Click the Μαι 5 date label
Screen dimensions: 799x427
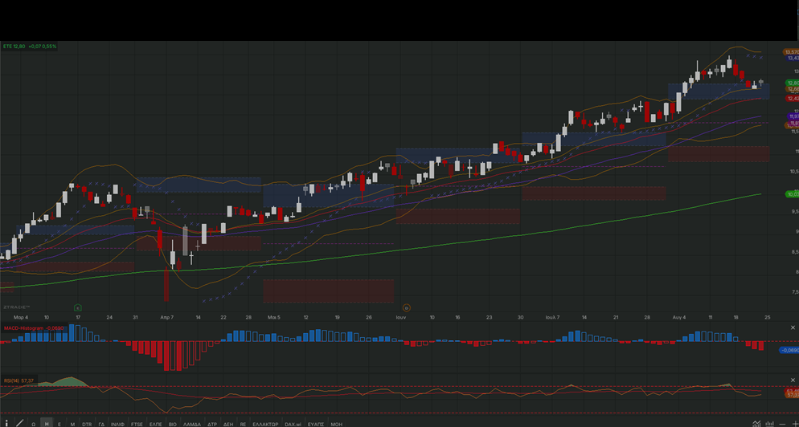click(x=273, y=317)
